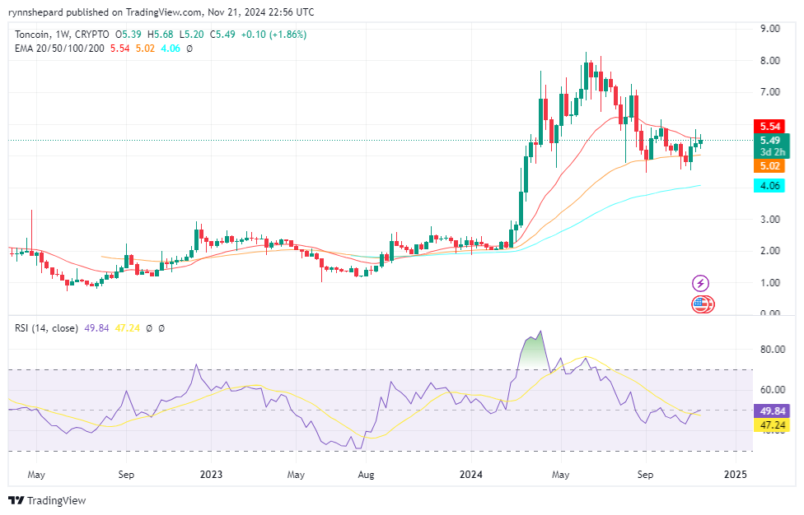This screenshot has height=515, width=804.
Task: Click the purple 49.84 RSI axis label
Action: pos(774,411)
